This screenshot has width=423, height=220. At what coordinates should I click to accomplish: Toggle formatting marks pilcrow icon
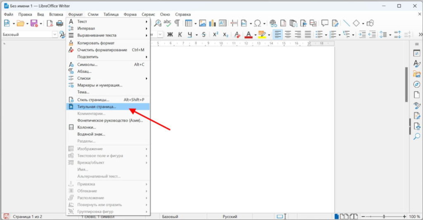click(177, 23)
